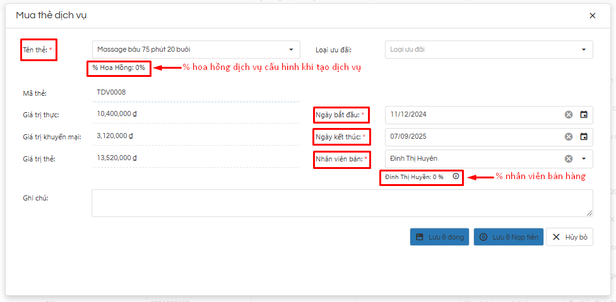Open the Tên thẻ dropdown list
The image size is (616, 302).
pos(290,49)
